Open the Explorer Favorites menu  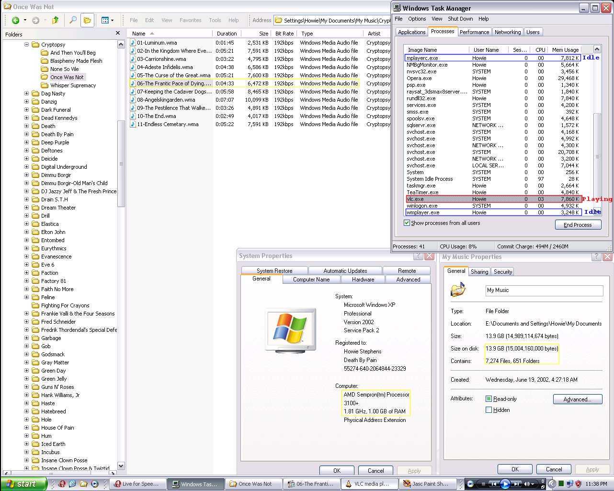pos(190,20)
